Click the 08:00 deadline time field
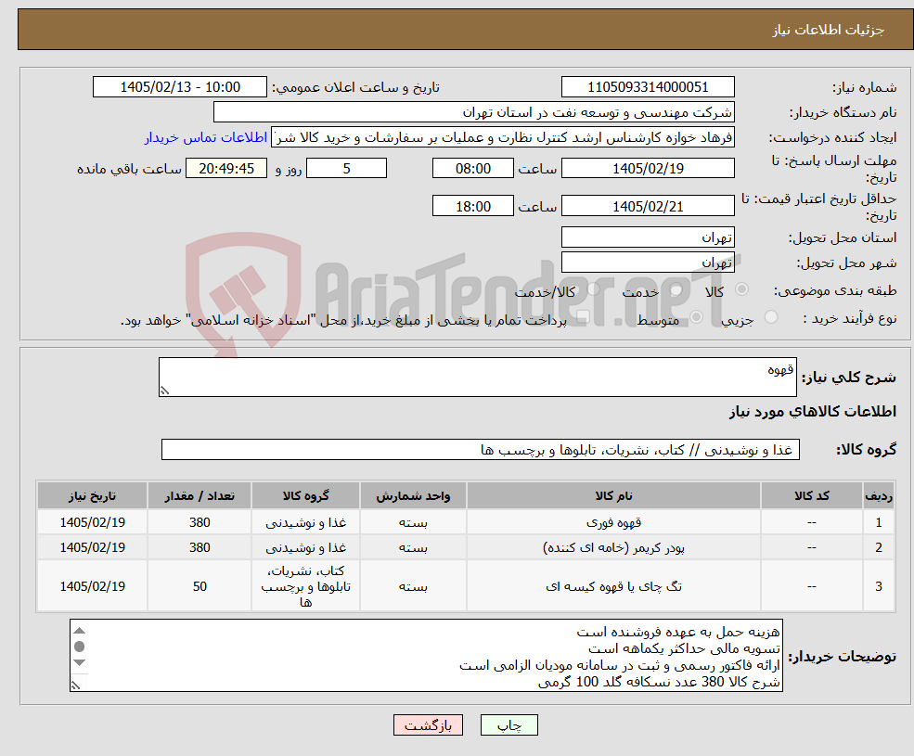Screen dimensions: 914x756 coord(472,169)
